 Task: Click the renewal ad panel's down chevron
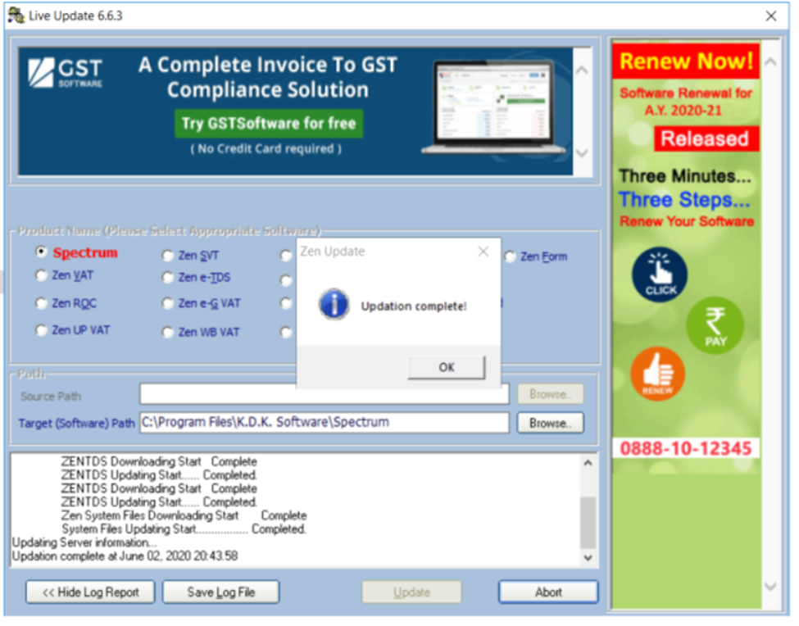(x=770, y=587)
